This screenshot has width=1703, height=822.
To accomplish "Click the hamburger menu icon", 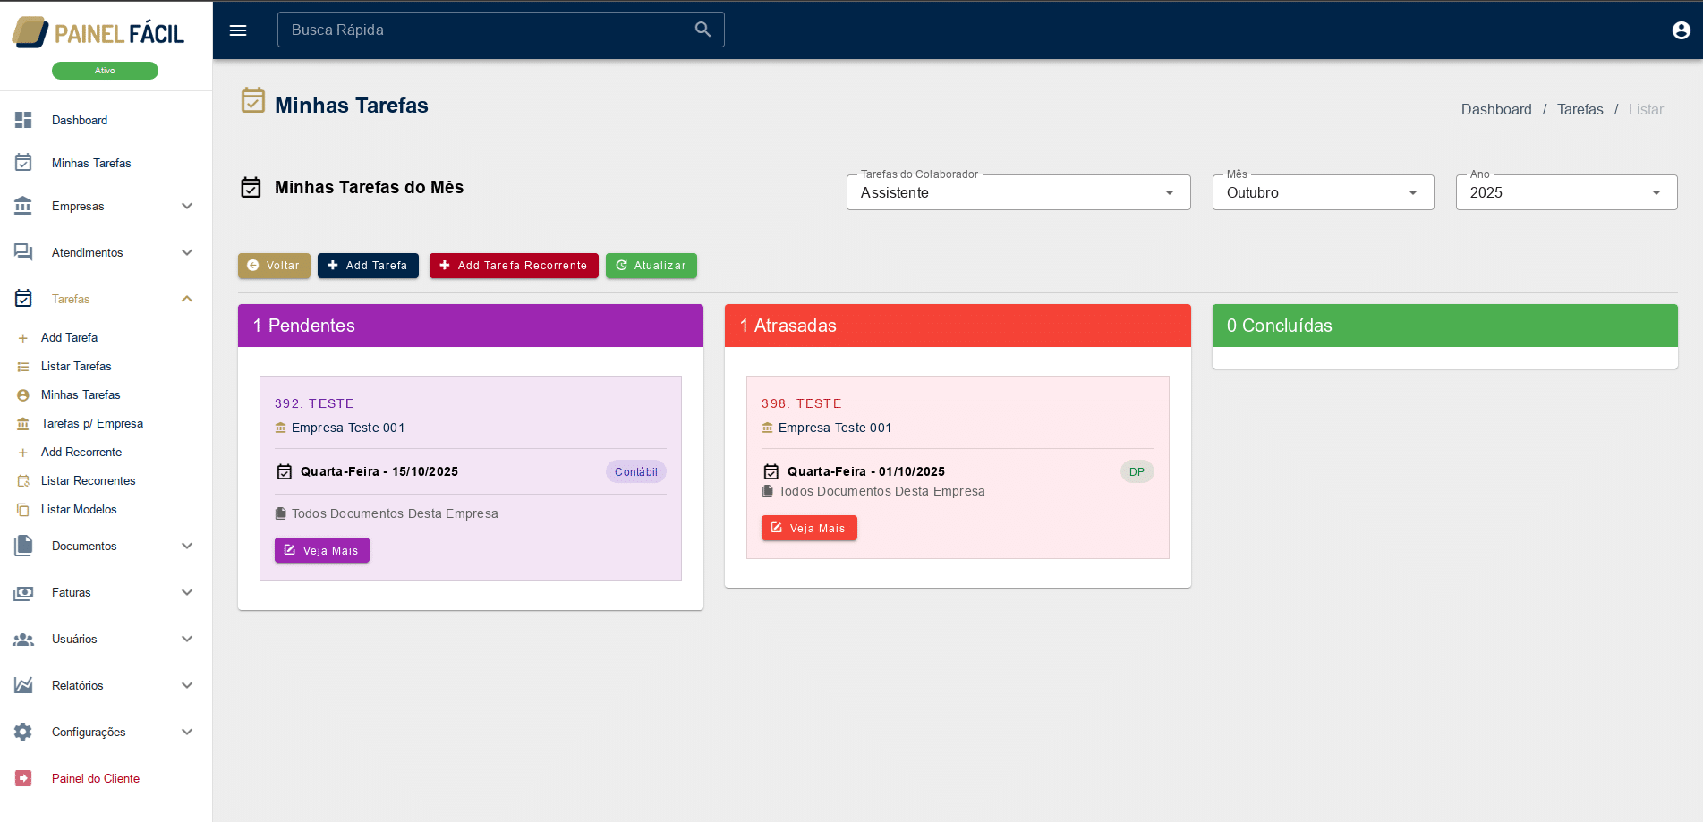I will [x=238, y=30].
